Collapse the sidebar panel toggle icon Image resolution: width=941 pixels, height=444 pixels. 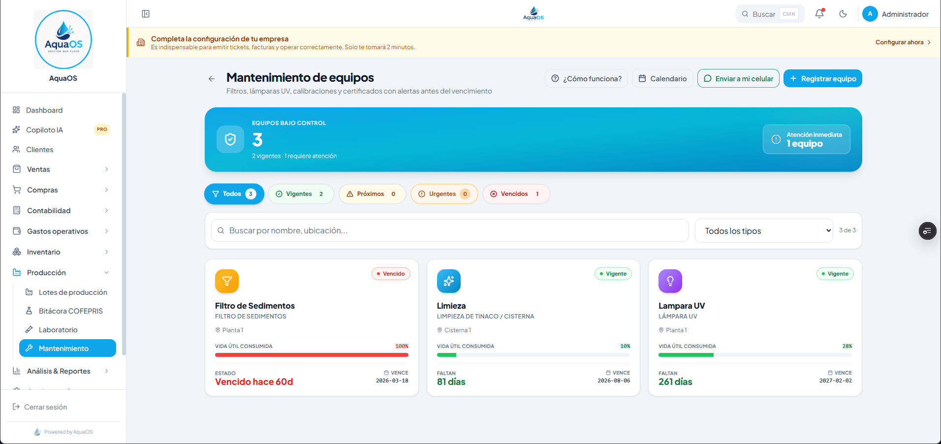pyautogui.click(x=146, y=14)
